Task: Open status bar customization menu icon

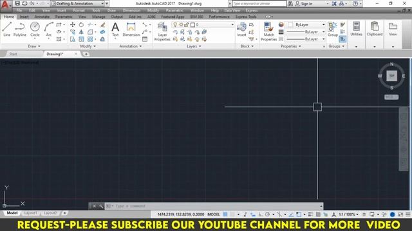Action: click(407, 214)
